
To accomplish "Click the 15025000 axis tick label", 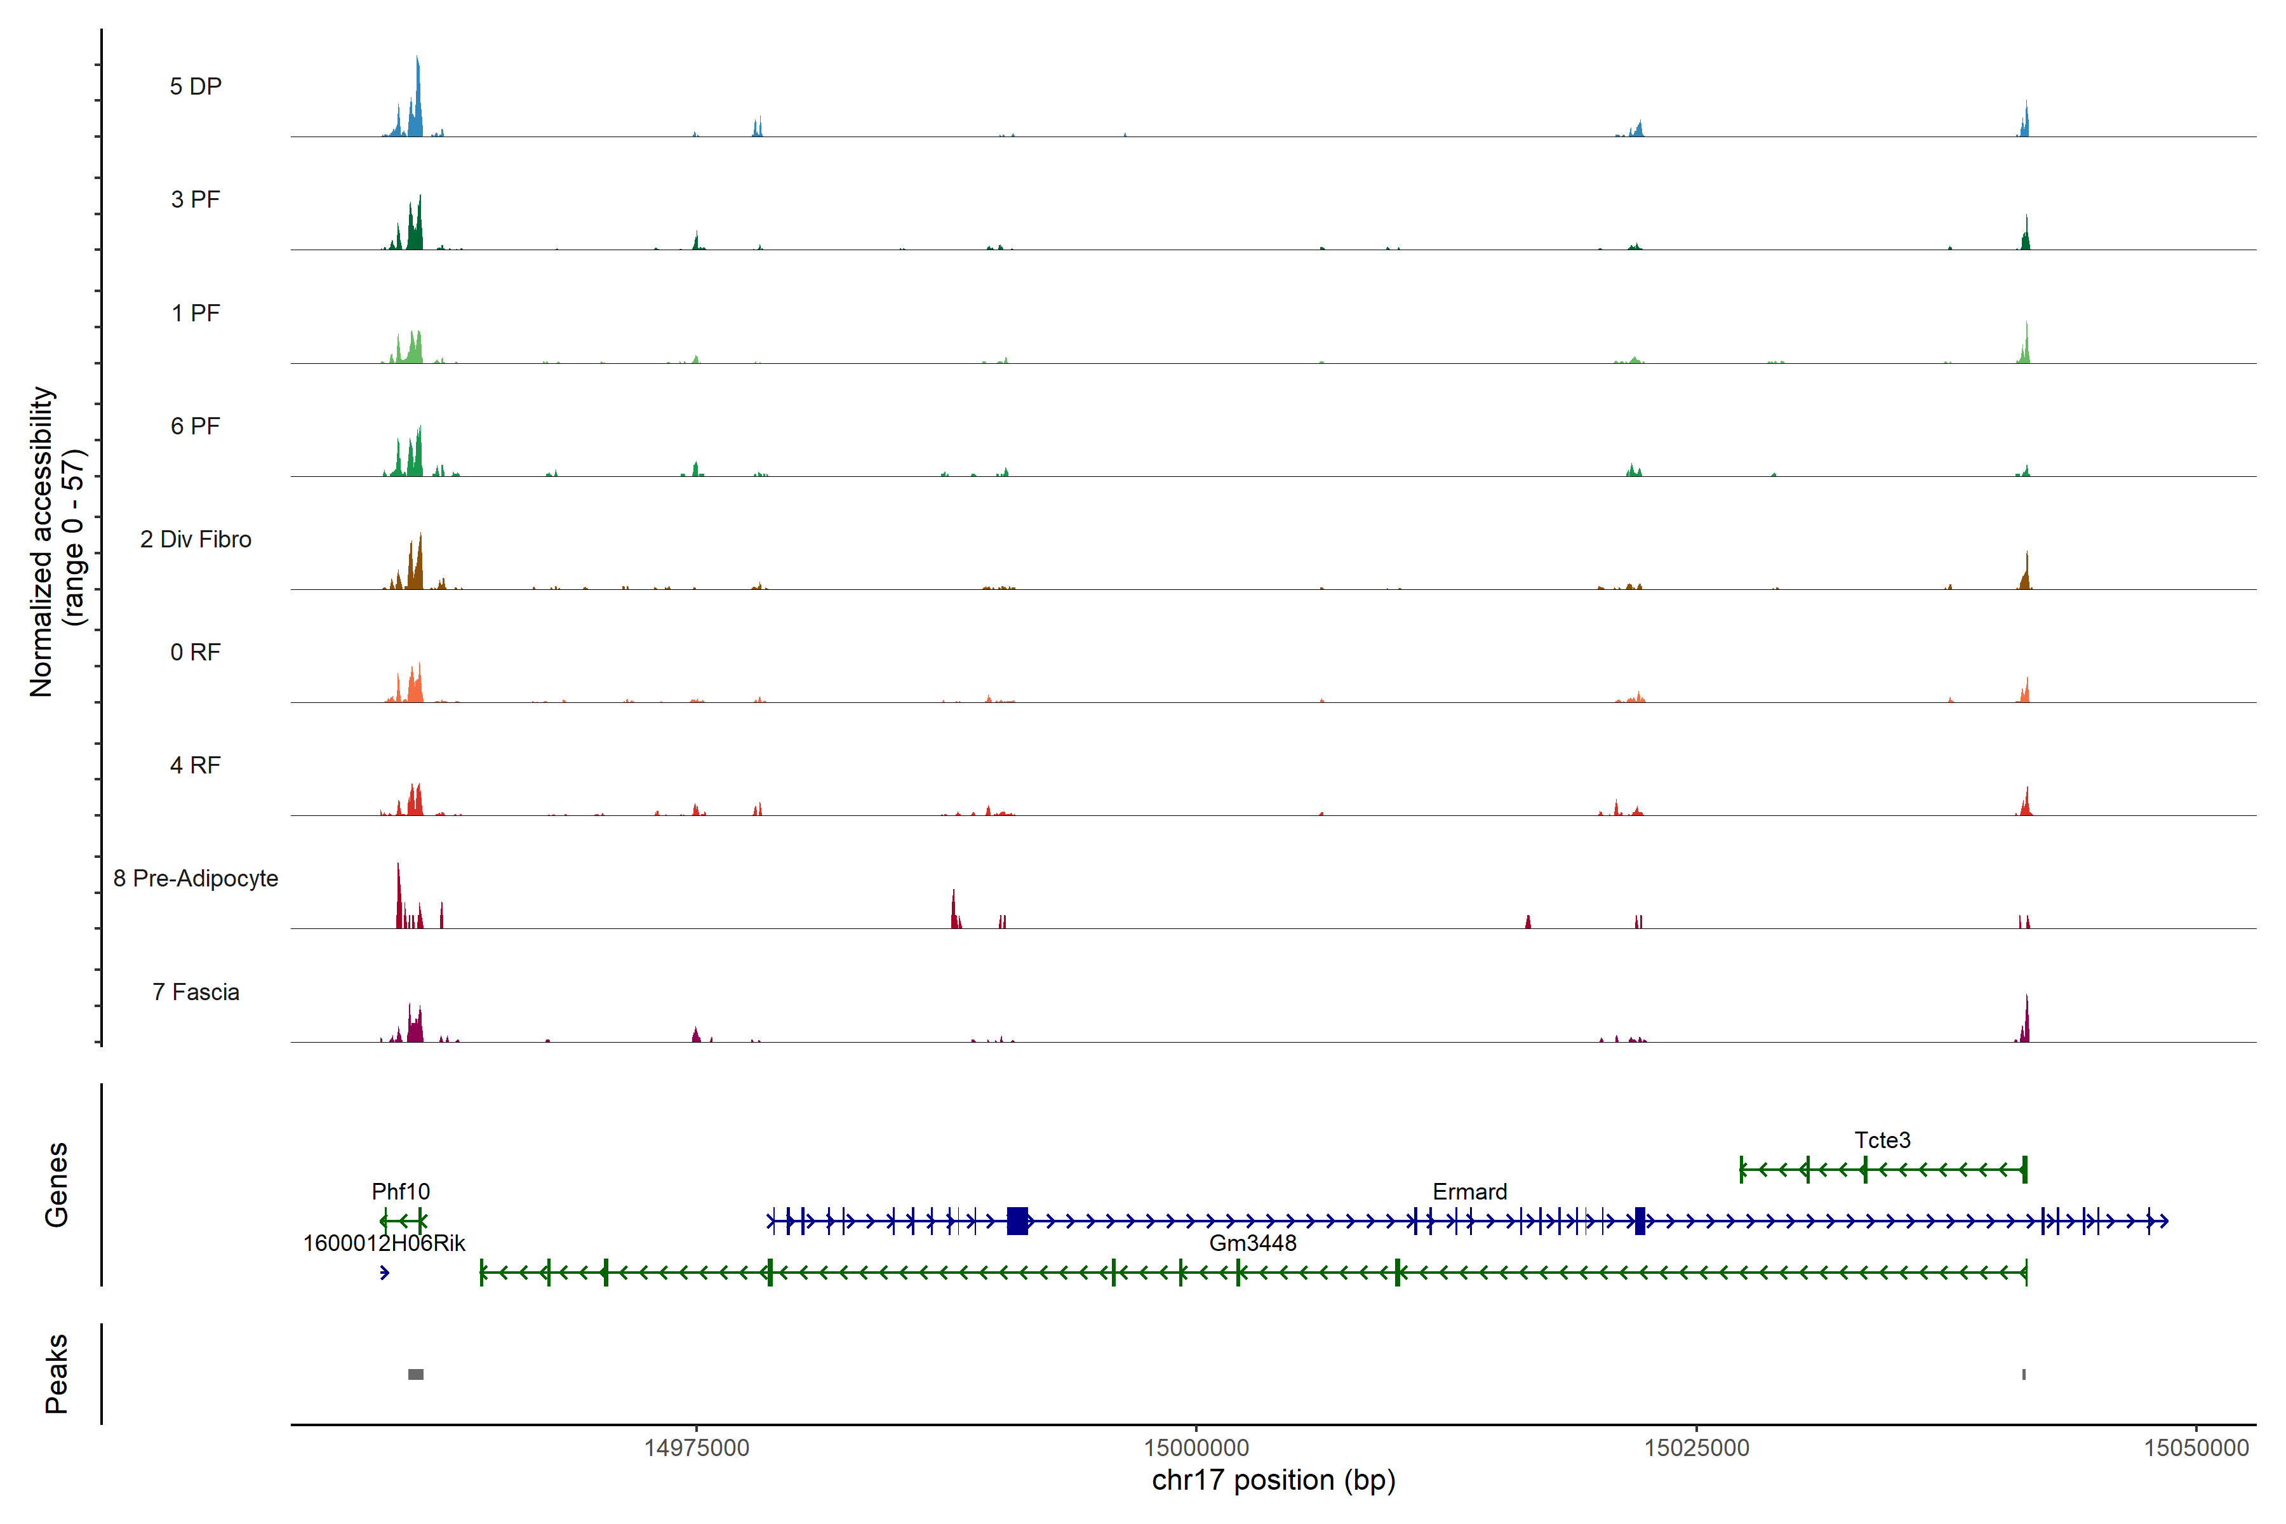I will click(x=1696, y=1448).
